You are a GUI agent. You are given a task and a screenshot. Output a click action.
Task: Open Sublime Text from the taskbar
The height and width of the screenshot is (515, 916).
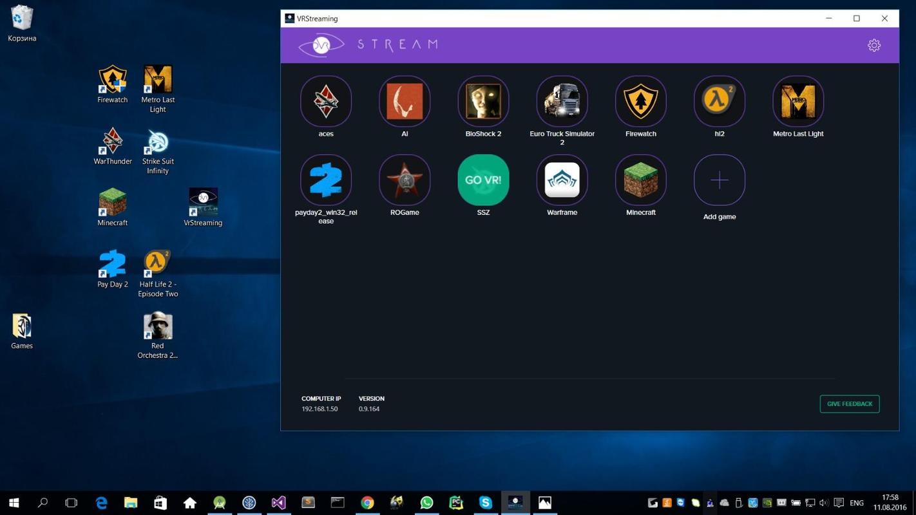[308, 503]
